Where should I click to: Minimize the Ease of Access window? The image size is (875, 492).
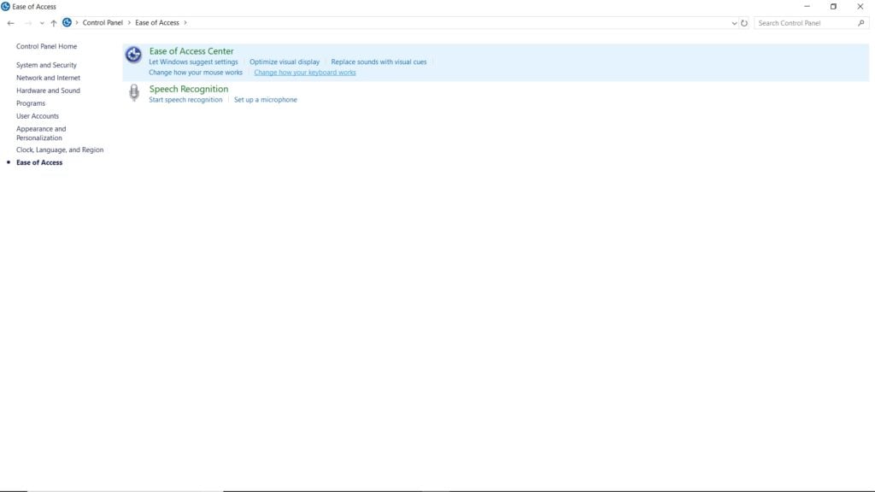[807, 7]
